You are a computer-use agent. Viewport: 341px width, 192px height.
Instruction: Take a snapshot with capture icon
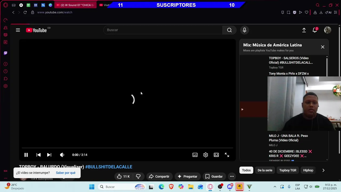289,12
